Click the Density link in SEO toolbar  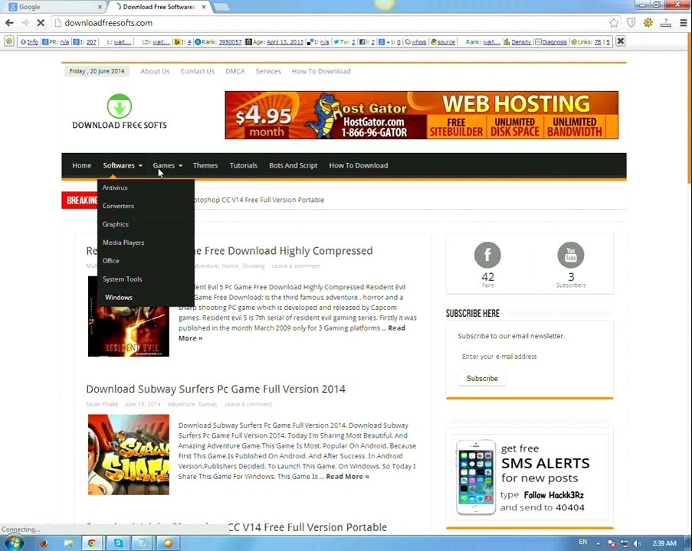[521, 42]
